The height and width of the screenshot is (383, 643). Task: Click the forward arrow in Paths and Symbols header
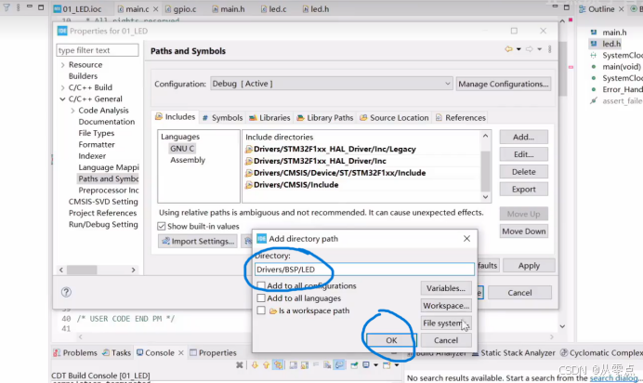530,49
